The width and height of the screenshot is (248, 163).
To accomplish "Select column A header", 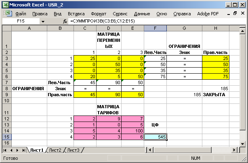I will tap(29, 28).
